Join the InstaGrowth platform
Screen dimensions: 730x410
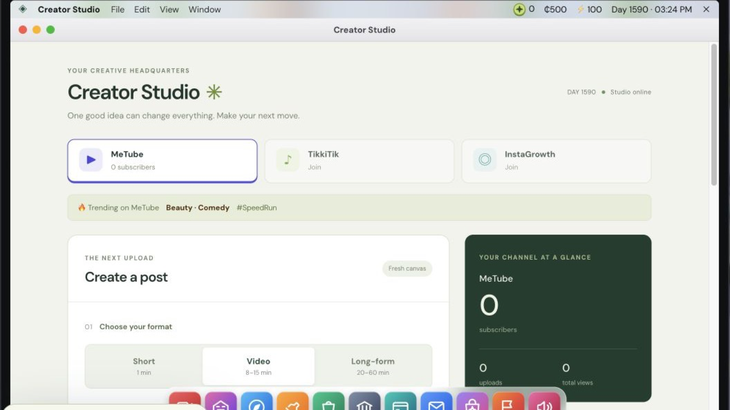pos(556,161)
